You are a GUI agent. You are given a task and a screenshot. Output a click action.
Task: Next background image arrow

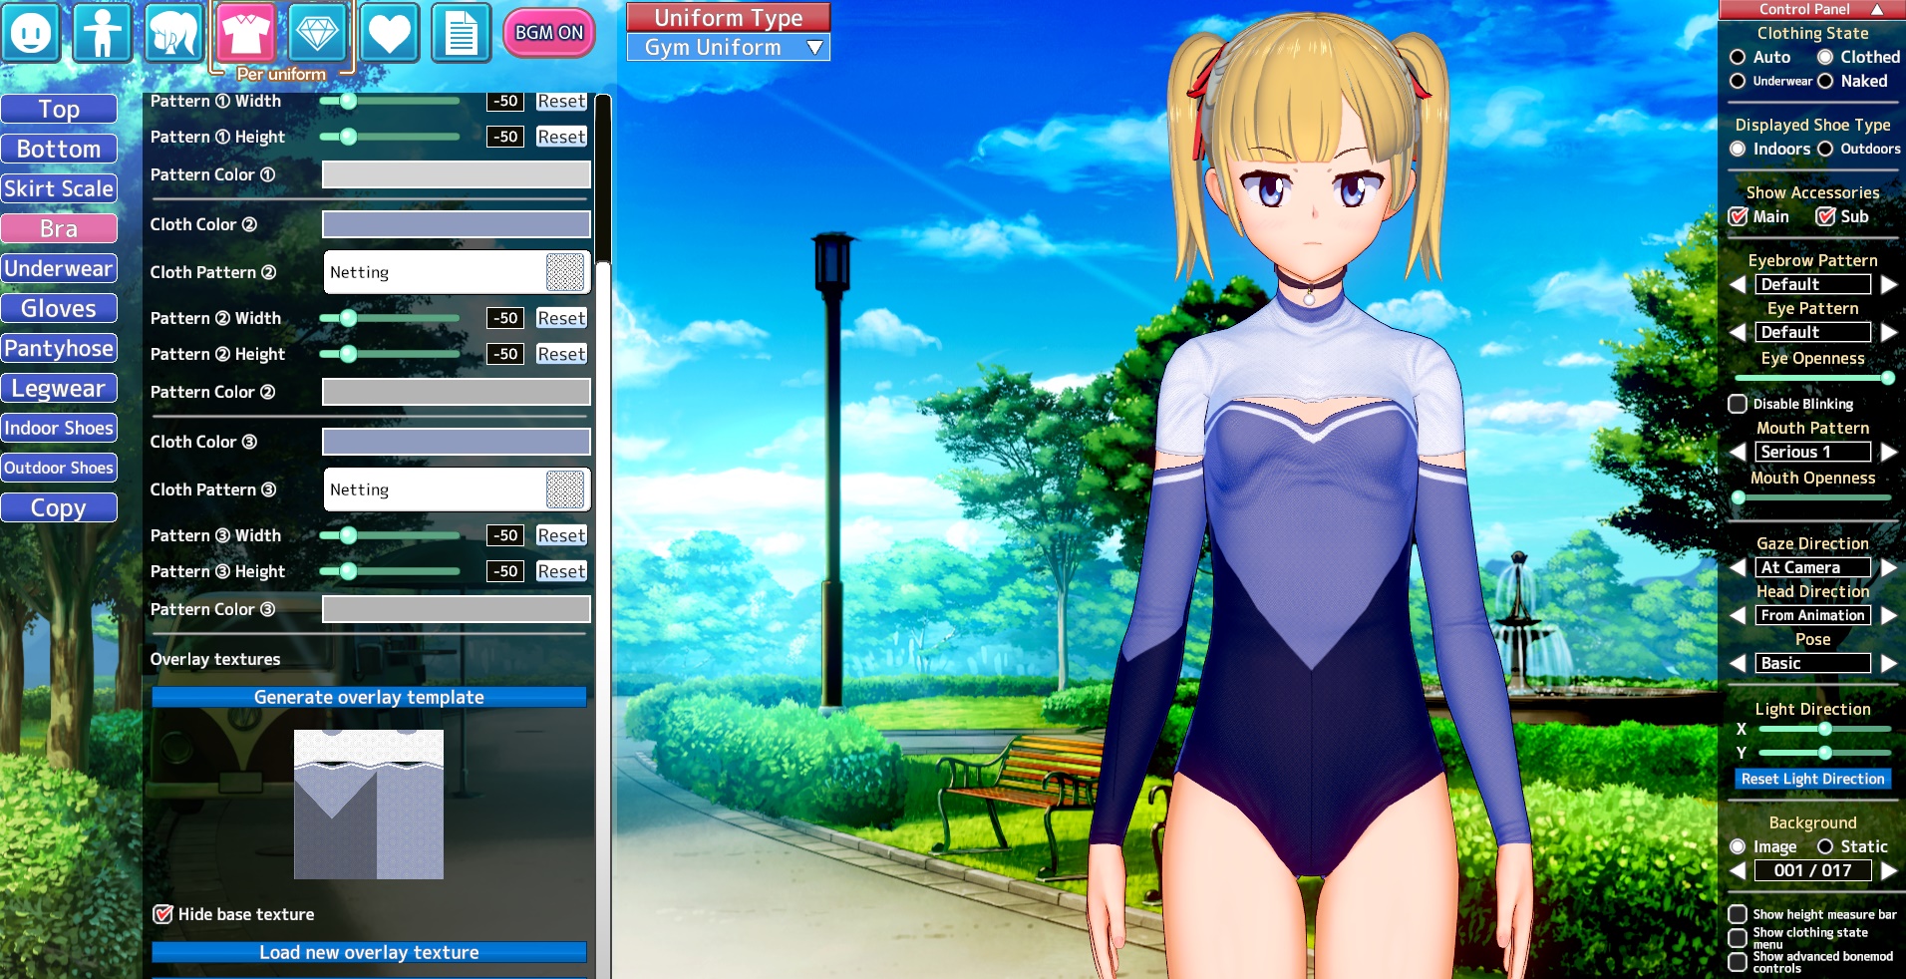pos(1889,870)
